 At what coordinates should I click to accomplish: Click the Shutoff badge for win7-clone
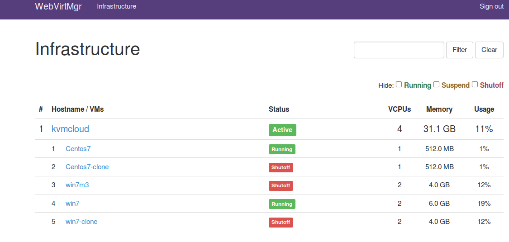click(281, 223)
